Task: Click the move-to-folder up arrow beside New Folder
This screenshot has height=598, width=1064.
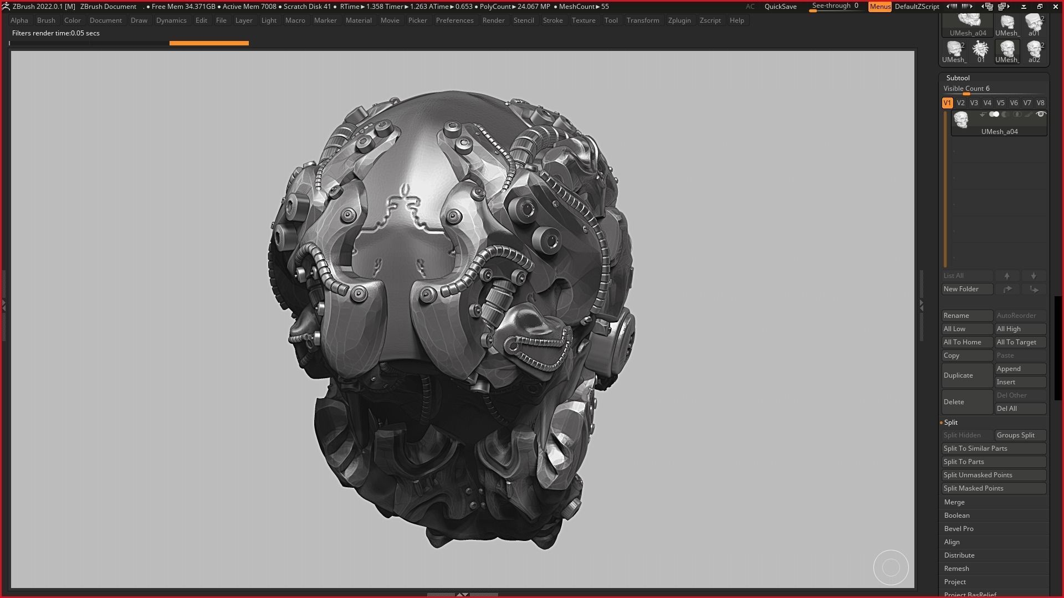Action: [x=1007, y=289]
